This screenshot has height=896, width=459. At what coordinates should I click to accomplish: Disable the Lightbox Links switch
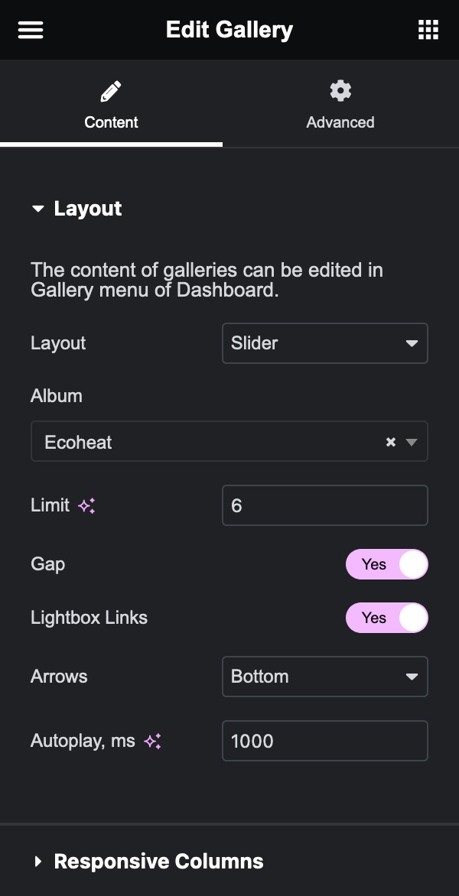click(387, 618)
